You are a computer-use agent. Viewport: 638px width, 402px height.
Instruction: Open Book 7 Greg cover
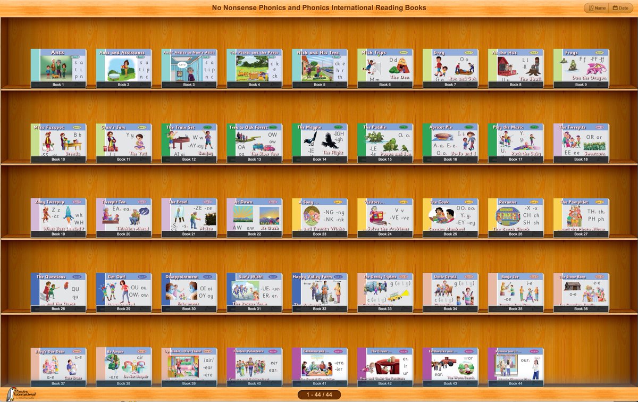(451, 69)
